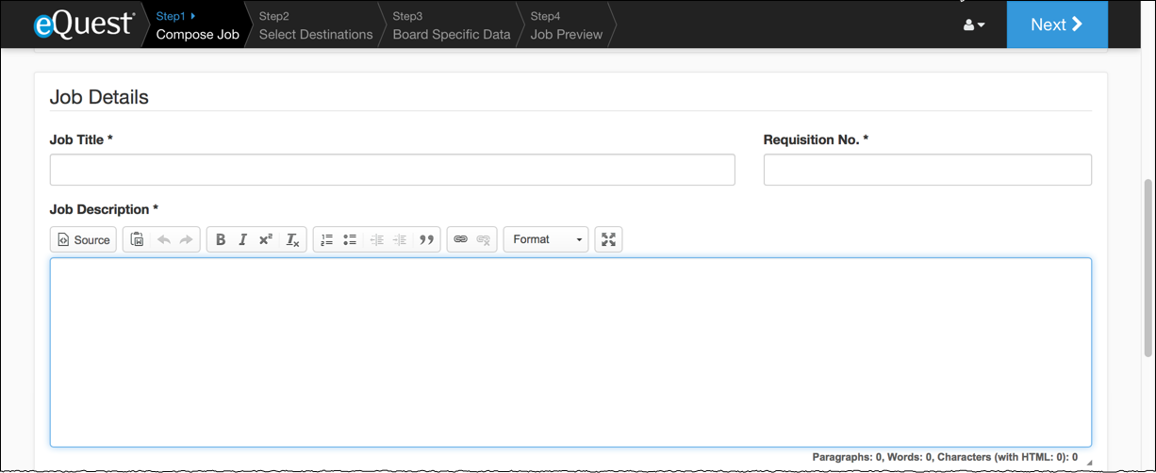Maximize the editor to full screen
This screenshot has width=1156, height=473.
click(x=609, y=240)
